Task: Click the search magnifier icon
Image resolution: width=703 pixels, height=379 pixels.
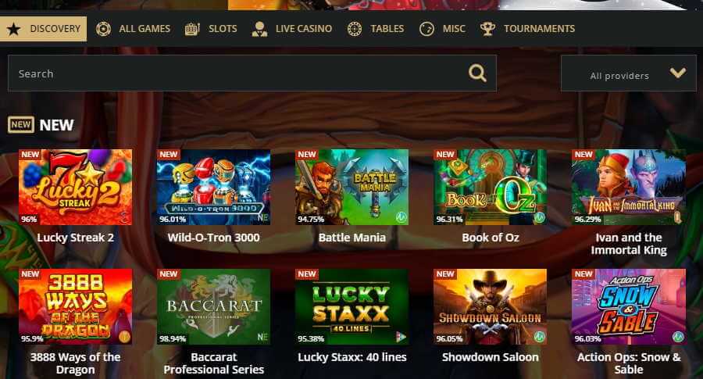Action: pos(477,73)
